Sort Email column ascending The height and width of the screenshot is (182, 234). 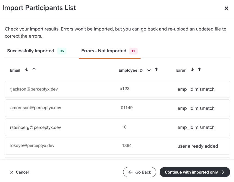click(34, 70)
